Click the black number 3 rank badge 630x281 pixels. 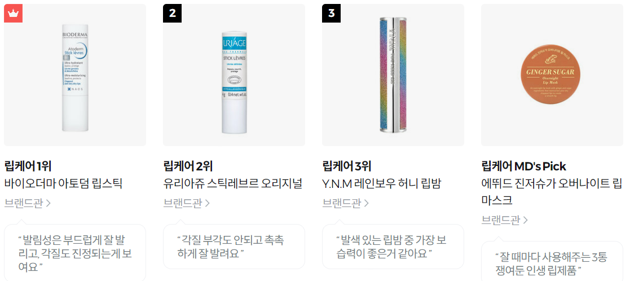pyautogui.click(x=332, y=14)
